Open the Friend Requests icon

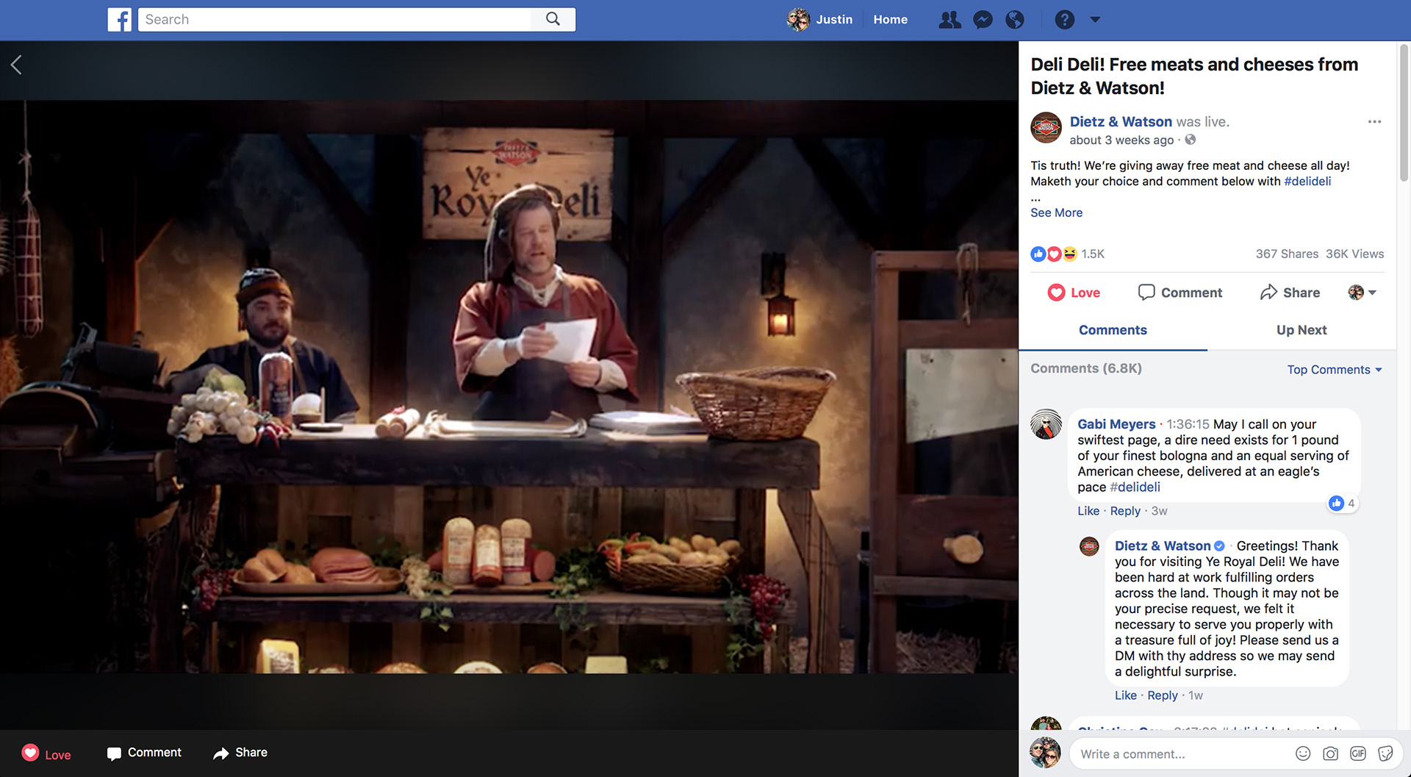pyautogui.click(x=949, y=20)
